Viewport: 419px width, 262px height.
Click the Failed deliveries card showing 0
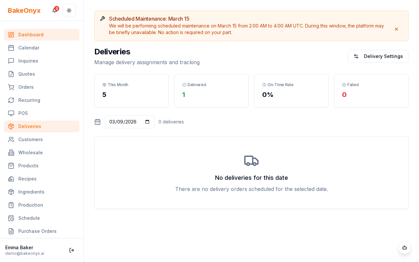371,91
